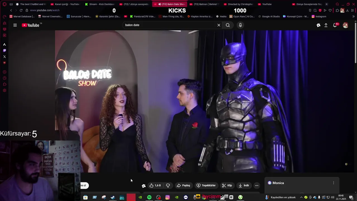This screenshot has height=201, width=357.
Task: Start voice search with microphone icon
Action: point(240,25)
